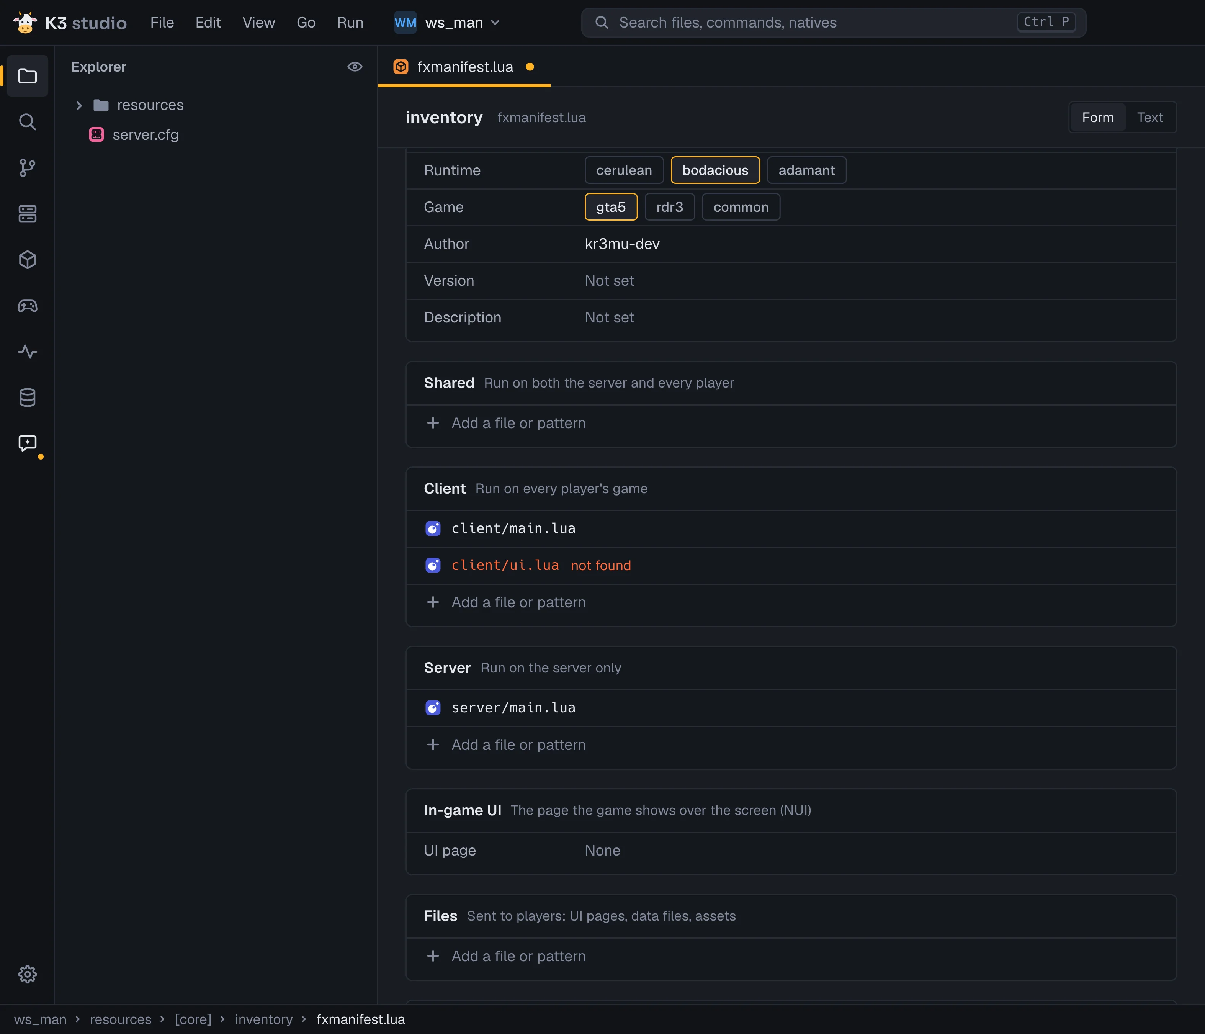The image size is (1205, 1034).
Task: Click the magnifier icon in search bar
Action: (602, 23)
